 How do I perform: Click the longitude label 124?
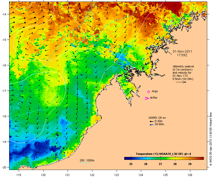click(x=141, y=175)
